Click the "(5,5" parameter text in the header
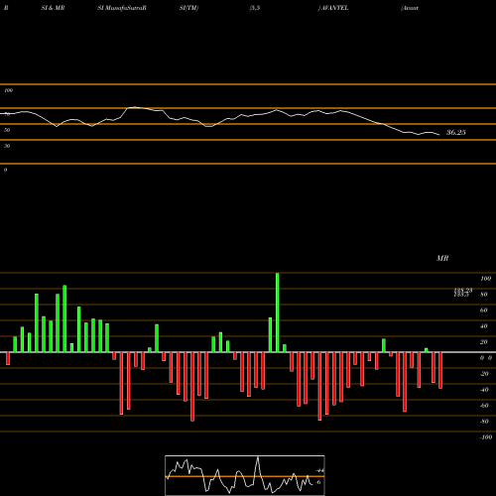This screenshot has height=496, width=496. coord(255,8)
